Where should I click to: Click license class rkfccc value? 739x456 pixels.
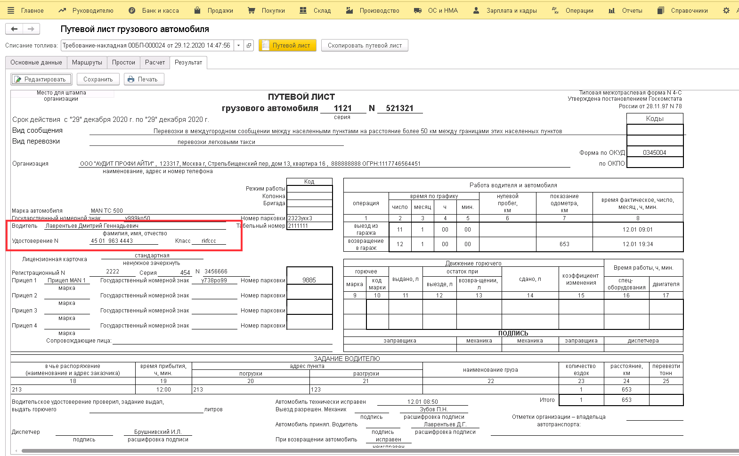click(x=209, y=241)
